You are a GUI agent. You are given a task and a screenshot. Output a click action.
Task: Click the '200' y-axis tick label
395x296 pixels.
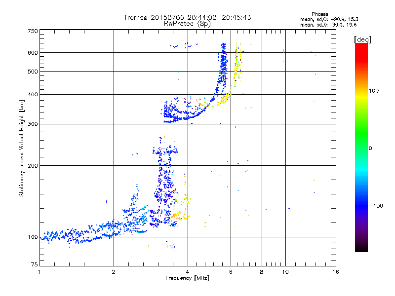coord(33,166)
